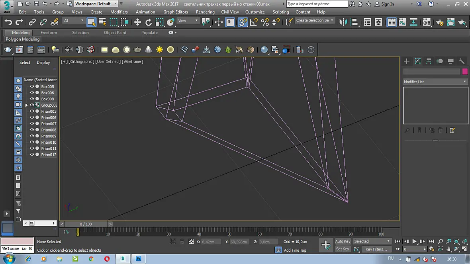Toggle visibility eye of Prism012
Viewport: 470px width, 264px height.
31,154
